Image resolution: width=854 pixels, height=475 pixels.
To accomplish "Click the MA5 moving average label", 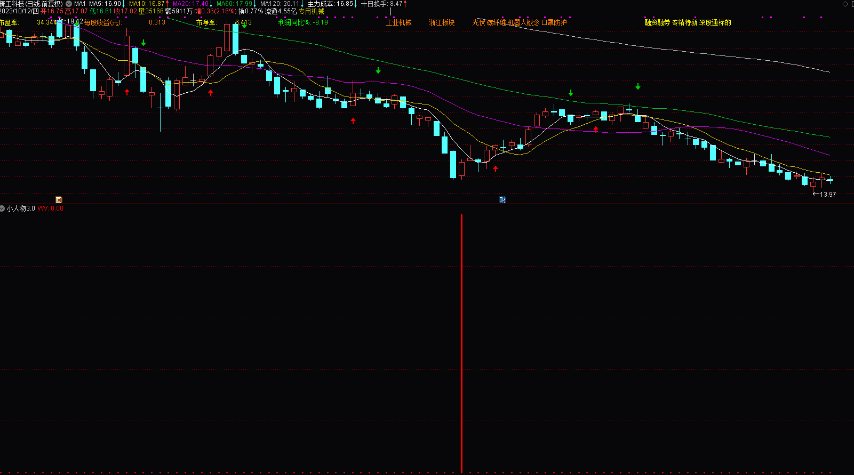I will coord(105,4).
